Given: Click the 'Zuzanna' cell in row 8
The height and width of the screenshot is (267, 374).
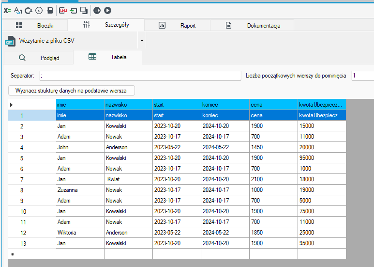Looking at the screenshot, I should (x=80, y=190).
